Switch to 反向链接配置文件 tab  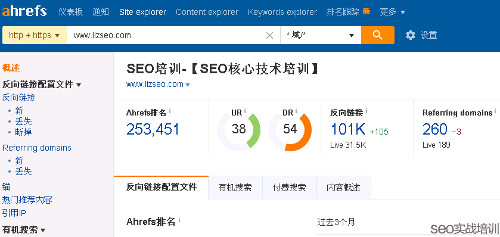(162, 187)
